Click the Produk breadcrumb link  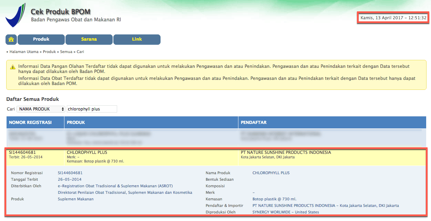[49, 52]
